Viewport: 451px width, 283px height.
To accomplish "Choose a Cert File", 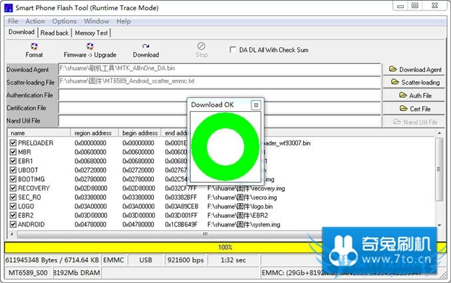I will click(x=414, y=109).
